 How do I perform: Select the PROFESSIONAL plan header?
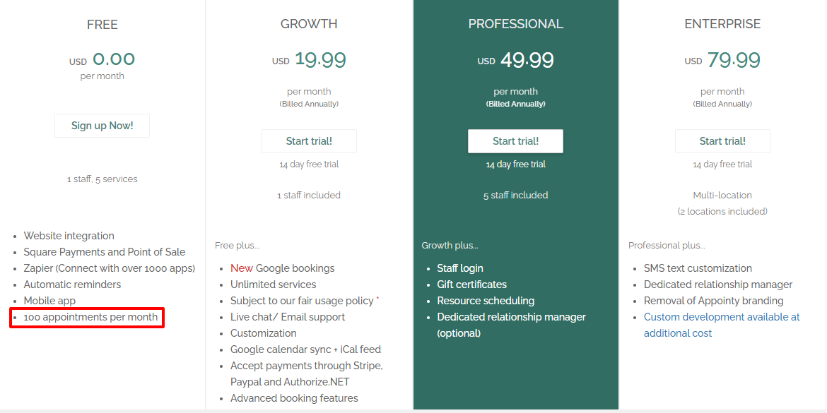(515, 23)
